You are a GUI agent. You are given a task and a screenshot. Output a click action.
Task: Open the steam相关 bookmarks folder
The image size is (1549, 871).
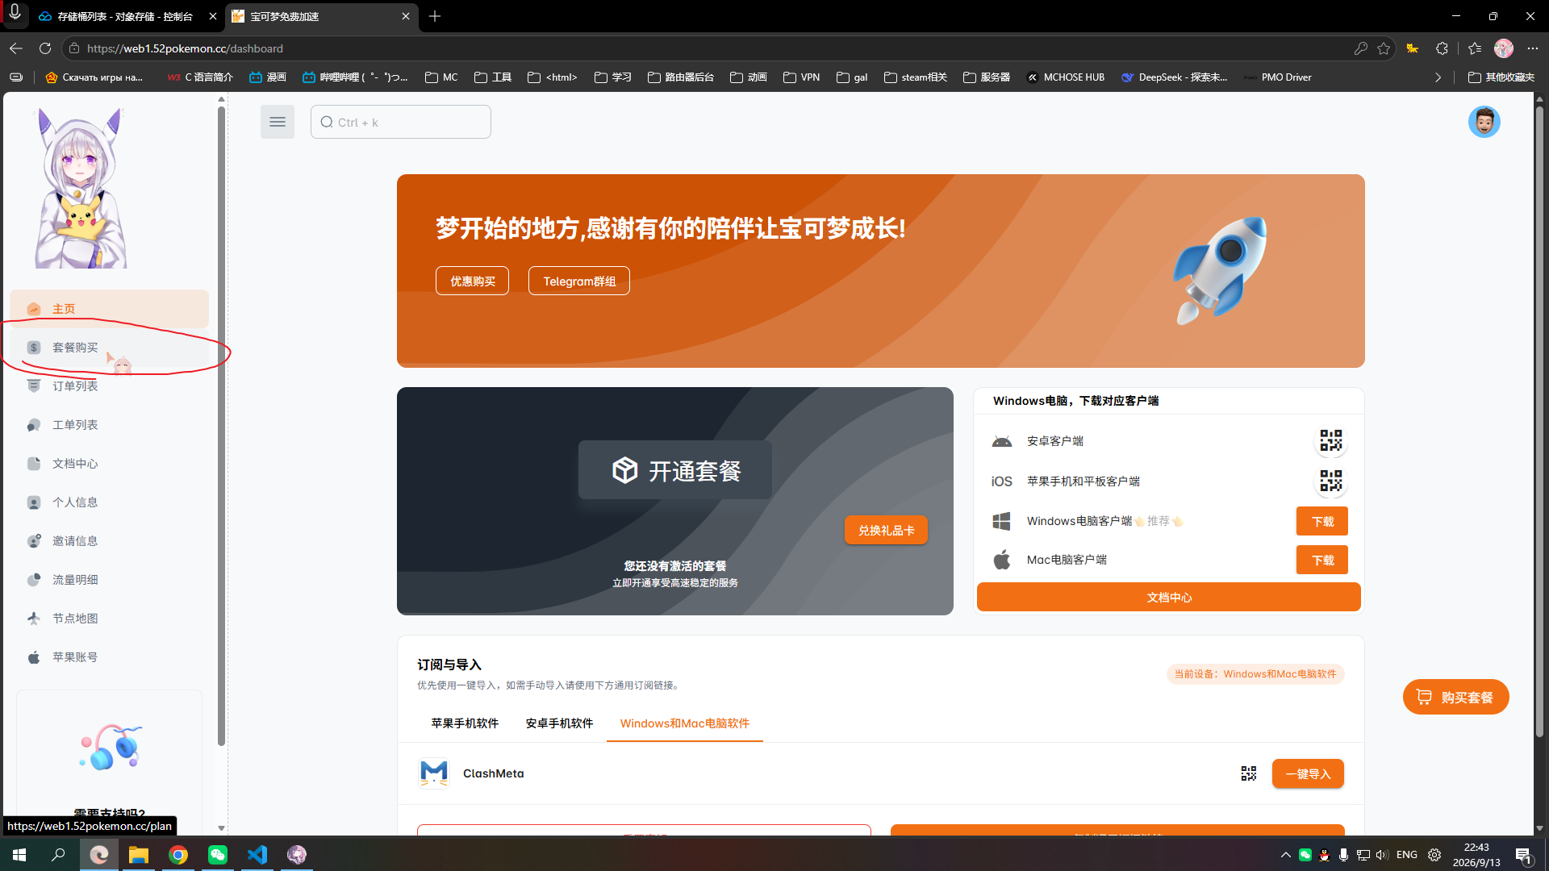pos(916,77)
